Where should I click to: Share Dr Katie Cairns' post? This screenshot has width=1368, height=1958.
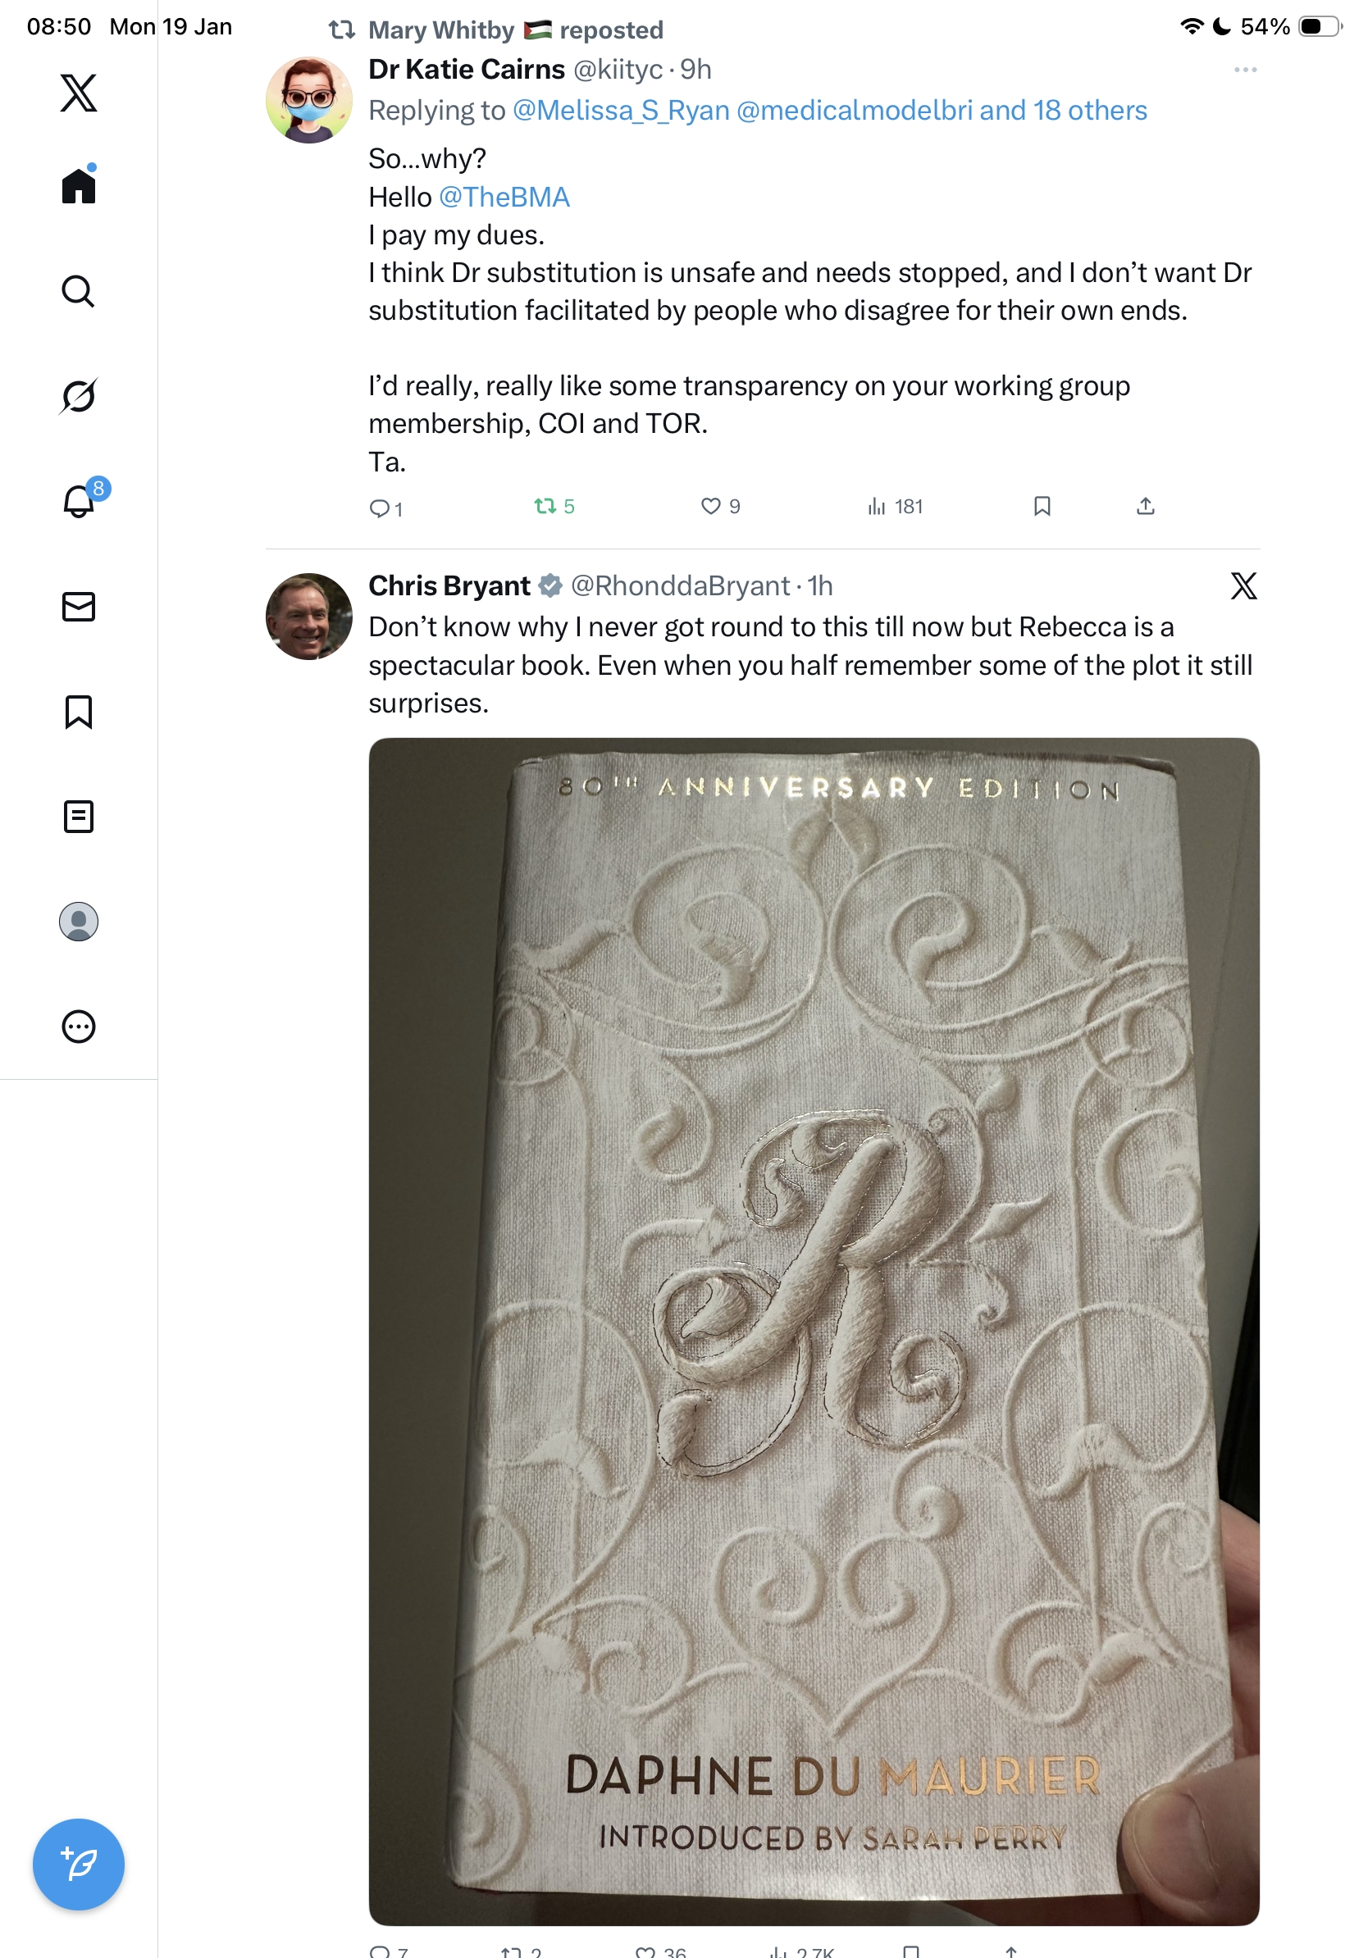coord(1146,507)
